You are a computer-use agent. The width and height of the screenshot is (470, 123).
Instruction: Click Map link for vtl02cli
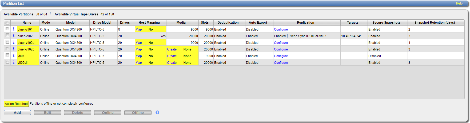click(139, 63)
